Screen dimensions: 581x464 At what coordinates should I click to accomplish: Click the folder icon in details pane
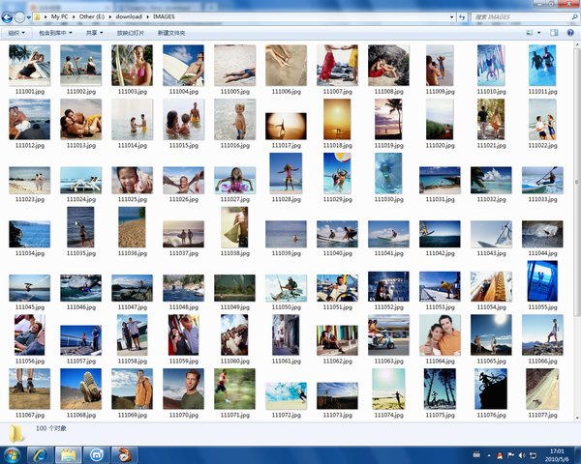(x=16, y=433)
